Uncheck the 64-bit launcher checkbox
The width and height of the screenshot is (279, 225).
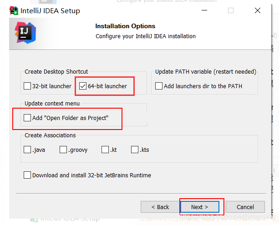click(x=83, y=86)
